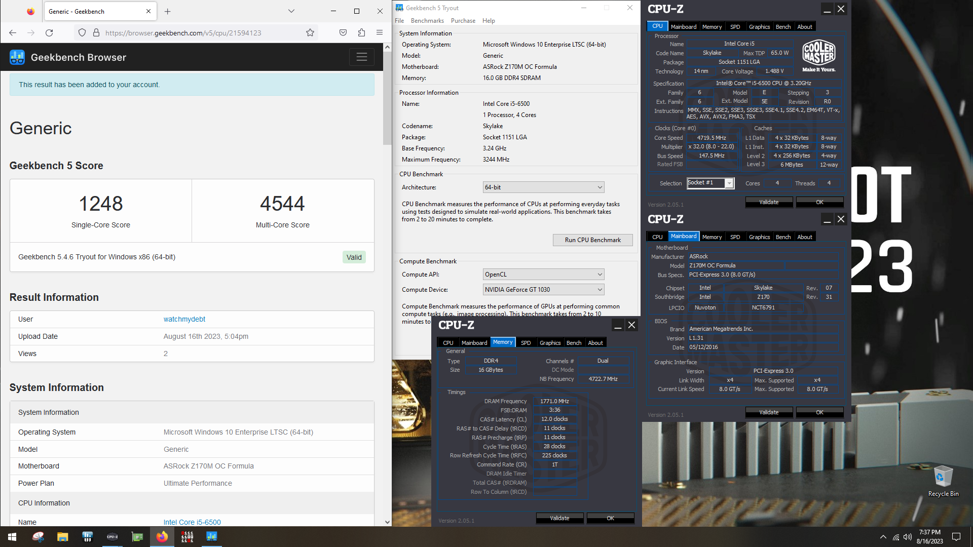This screenshot has width=973, height=547.
Task: Switch to SPD tab in top CPU-Z window
Action: click(x=735, y=27)
